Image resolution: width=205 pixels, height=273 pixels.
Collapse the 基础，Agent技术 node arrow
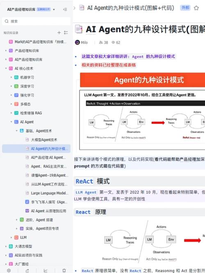pyautogui.click(x=16, y=131)
